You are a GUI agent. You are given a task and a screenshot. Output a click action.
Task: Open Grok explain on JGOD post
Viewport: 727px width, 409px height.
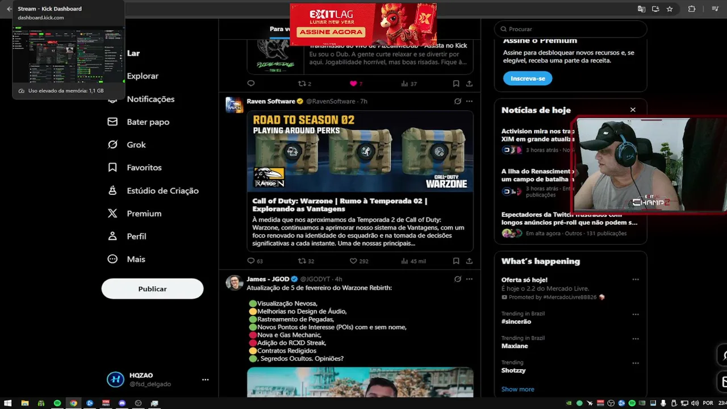[457, 279]
